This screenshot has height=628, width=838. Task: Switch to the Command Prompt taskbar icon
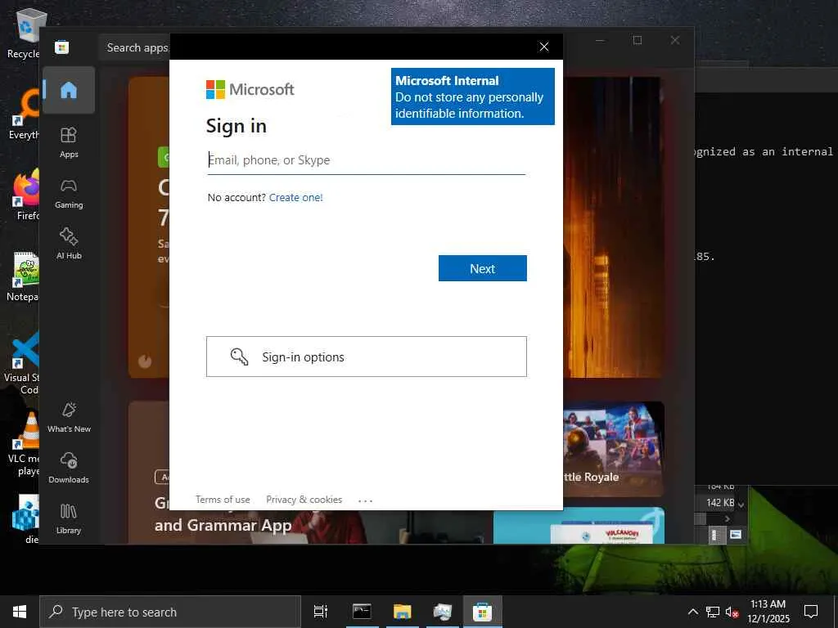[x=362, y=612]
